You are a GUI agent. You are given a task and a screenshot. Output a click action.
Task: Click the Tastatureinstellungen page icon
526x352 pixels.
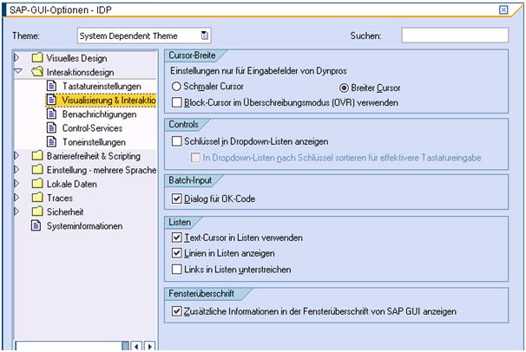[x=51, y=86]
